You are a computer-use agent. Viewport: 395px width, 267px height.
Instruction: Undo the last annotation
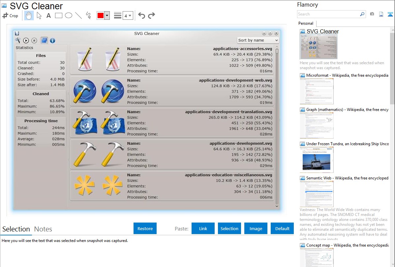coord(141,15)
